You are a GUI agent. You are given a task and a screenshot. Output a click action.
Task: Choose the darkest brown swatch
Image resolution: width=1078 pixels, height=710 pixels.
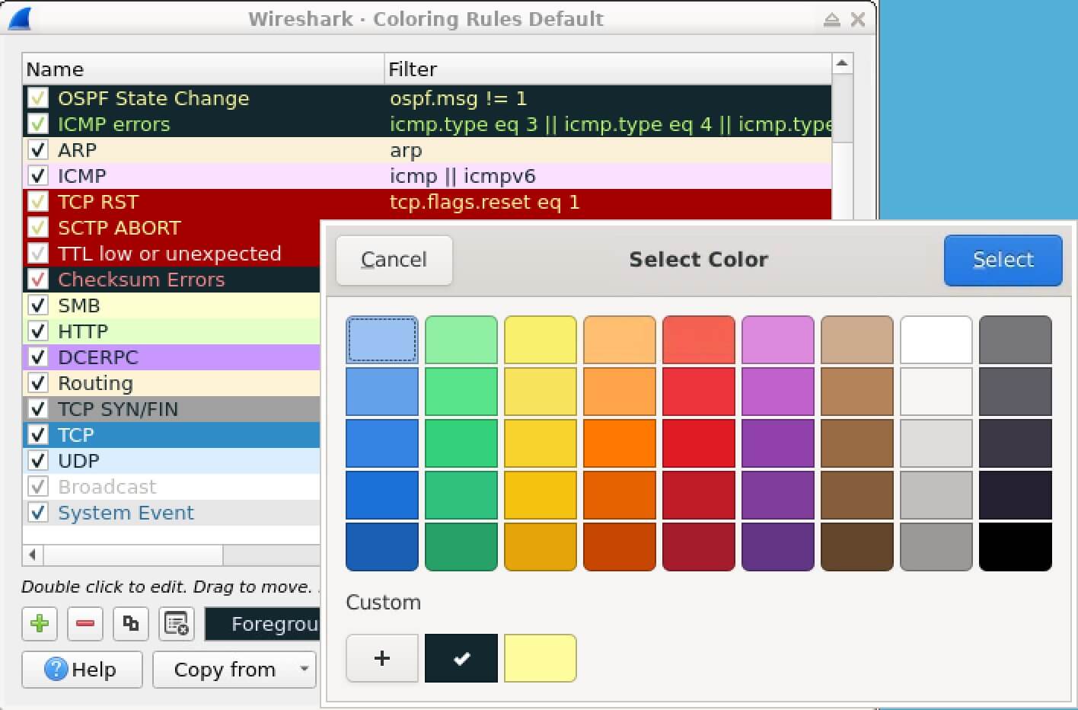(857, 546)
